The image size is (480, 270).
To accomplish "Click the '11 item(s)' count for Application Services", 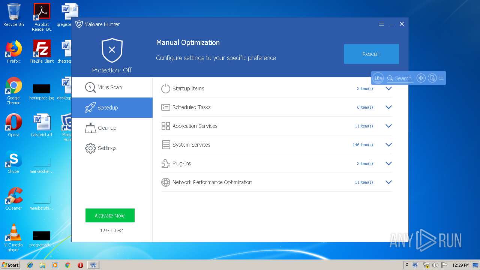I will point(364,126).
